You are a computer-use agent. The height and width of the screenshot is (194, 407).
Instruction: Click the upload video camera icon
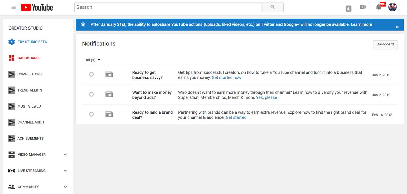363,7
